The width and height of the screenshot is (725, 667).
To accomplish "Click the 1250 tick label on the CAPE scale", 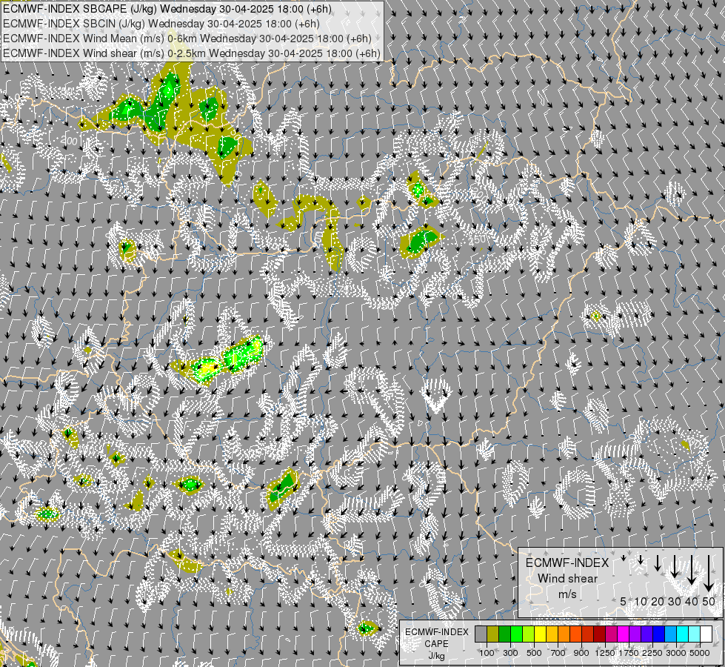I will [x=605, y=653].
